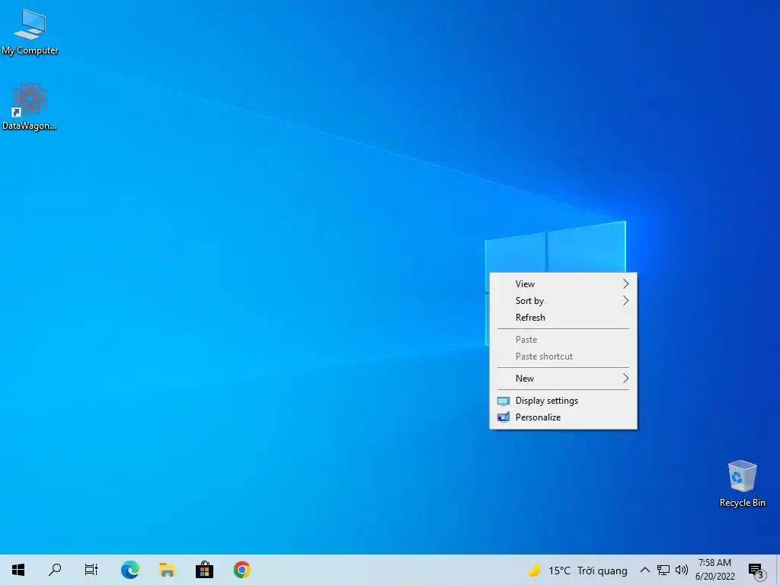
Task: Expand the View submenu
Action: 563,284
